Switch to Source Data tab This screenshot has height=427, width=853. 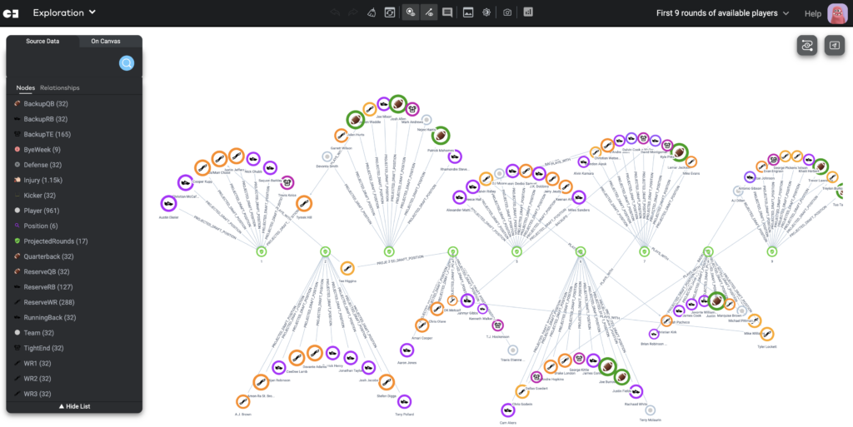pyautogui.click(x=42, y=42)
